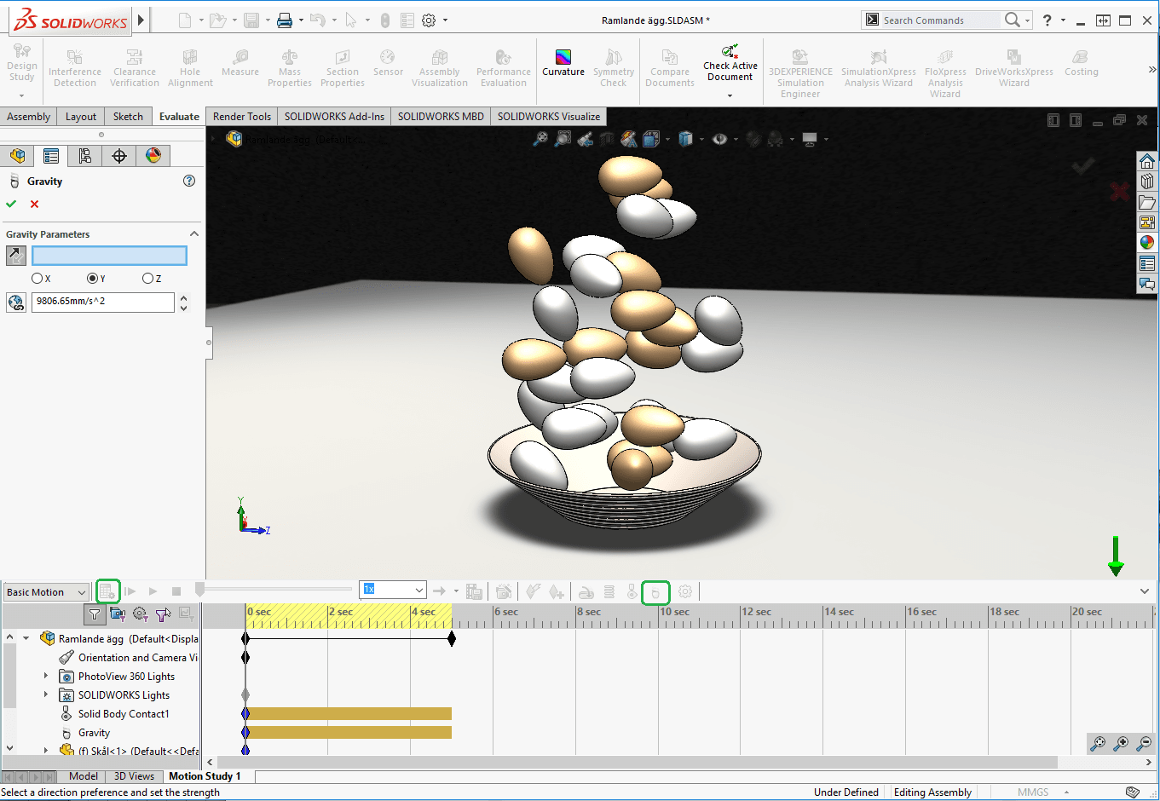1160x801 pixels.
Task: Cancel Gravity with the red X
Action: click(x=34, y=204)
